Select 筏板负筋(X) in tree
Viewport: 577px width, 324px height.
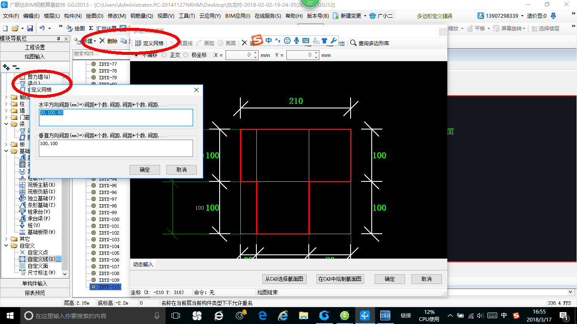click(x=38, y=192)
